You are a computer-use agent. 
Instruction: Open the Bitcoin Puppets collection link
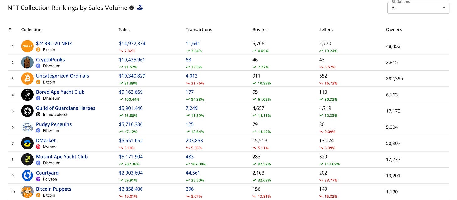54,189
